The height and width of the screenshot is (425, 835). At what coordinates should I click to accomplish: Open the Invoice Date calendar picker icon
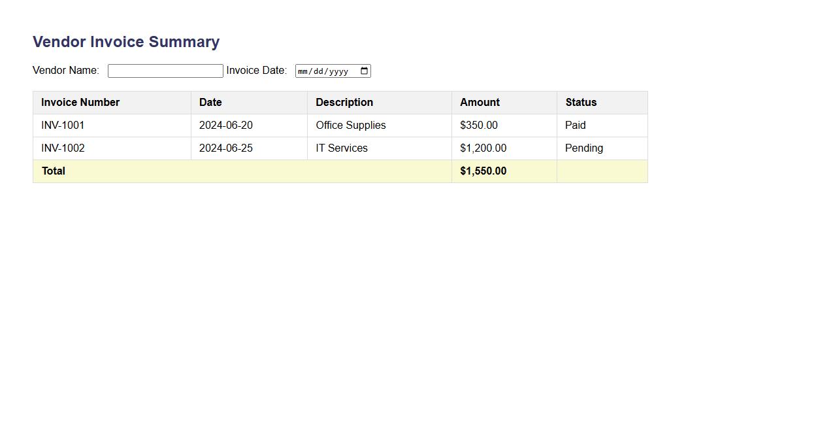(365, 71)
